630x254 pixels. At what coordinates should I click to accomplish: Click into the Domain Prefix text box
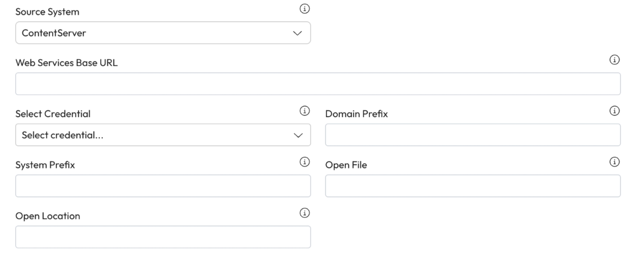coord(473,135)
